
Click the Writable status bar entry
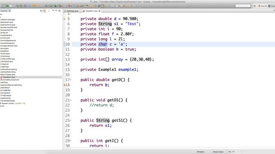click(x=201, y=152)
